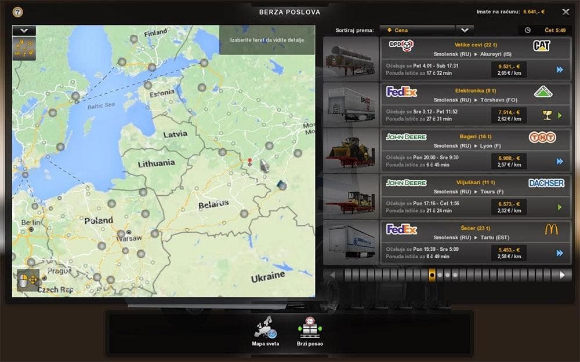
Task: Open the help question mark icon
Action: [x=17, y=12]
